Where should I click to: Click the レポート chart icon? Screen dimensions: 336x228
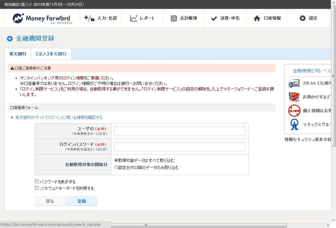134,18
